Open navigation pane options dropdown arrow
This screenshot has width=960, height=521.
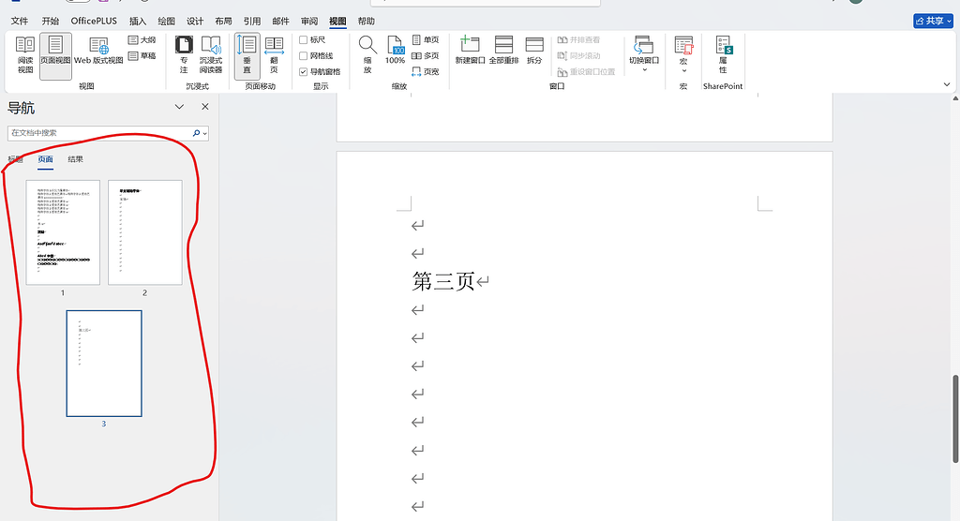pyautogui.click(x=179, y=107)
